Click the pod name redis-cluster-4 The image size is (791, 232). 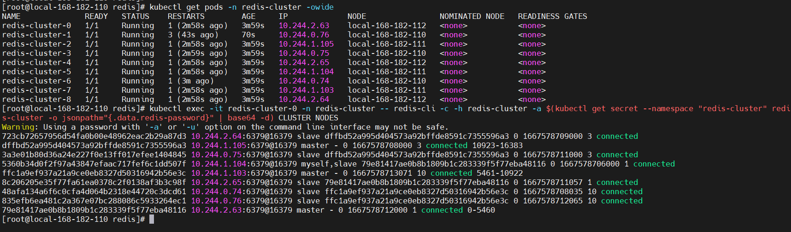tap(36, 62)
